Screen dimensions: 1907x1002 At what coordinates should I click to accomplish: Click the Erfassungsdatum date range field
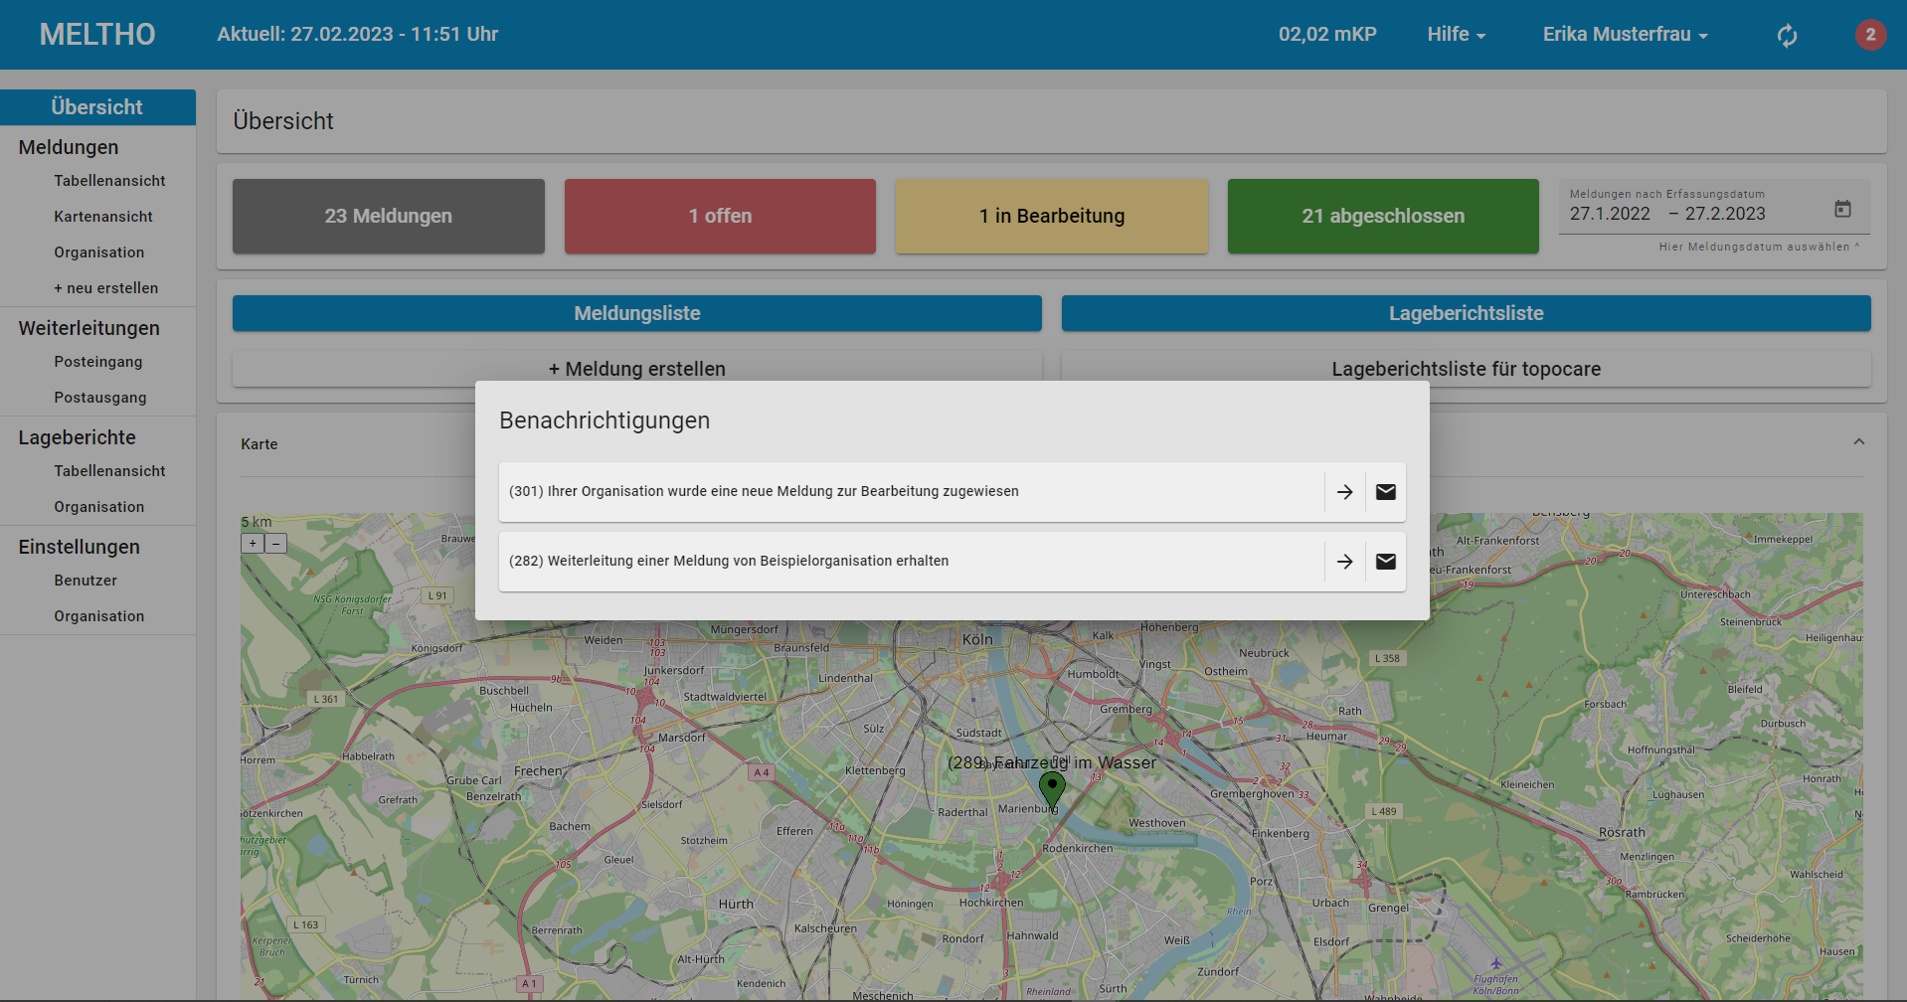[1690, 214]
